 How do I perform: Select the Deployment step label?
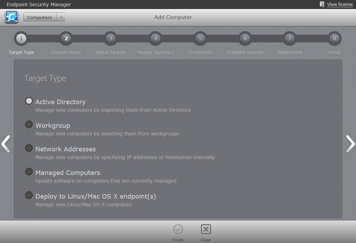point(290,52)
